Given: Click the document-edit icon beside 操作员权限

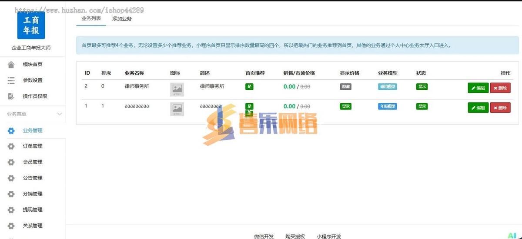Looking at the screenshot, I should (x=11, y=96).
